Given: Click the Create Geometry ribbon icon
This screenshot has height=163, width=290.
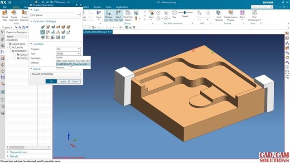Looking at the screenshot, I should [x=14, y=15].
